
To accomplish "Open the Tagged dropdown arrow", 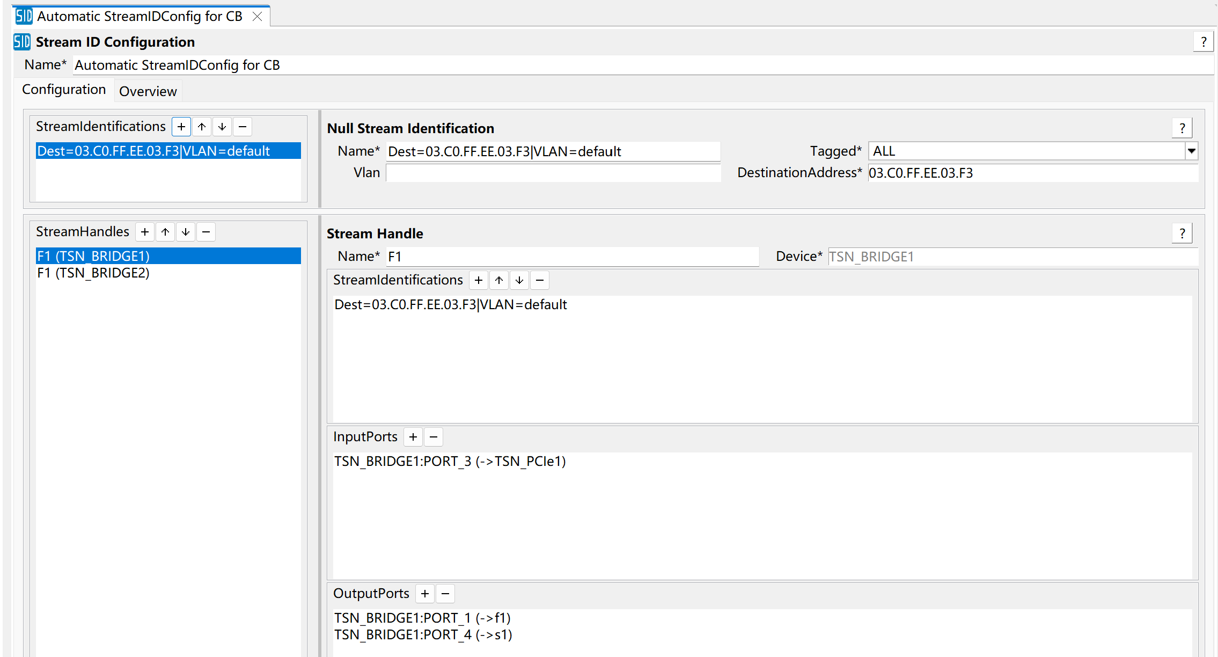I will tap(1191, 151).
